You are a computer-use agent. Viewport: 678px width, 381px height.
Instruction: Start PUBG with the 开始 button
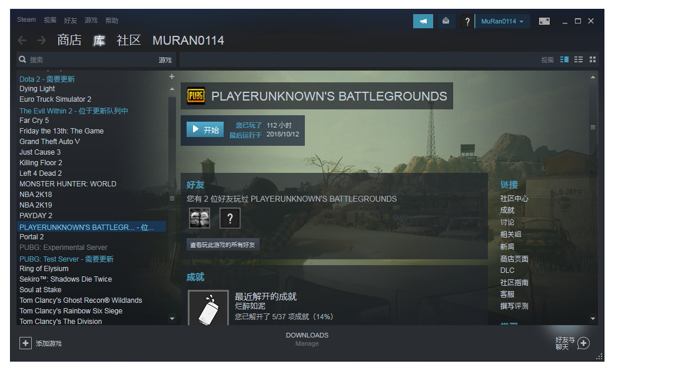pos(205,129)
